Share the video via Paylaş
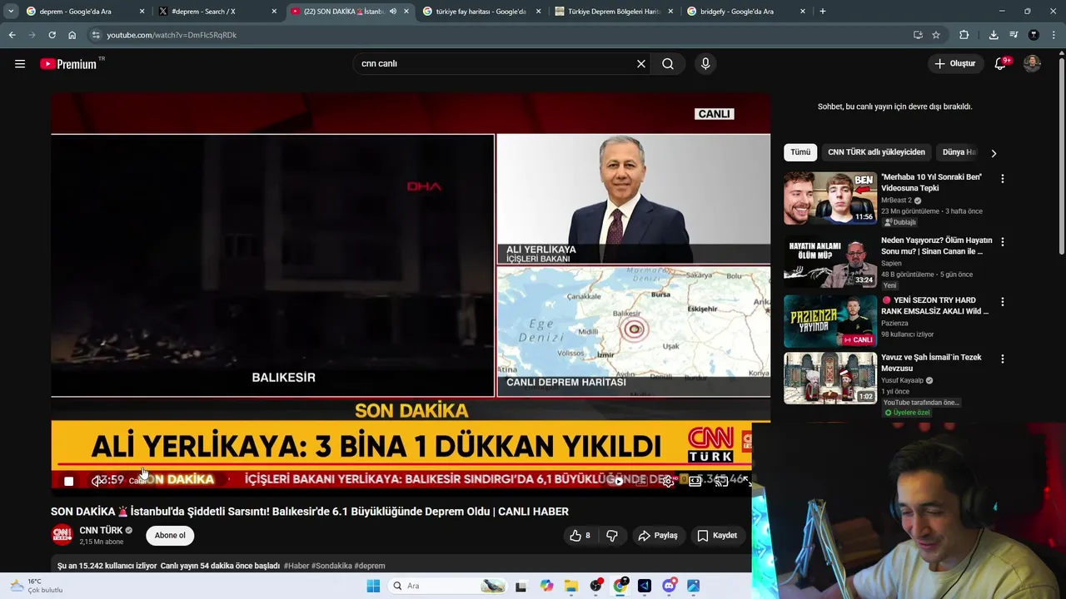 point(658,536)
